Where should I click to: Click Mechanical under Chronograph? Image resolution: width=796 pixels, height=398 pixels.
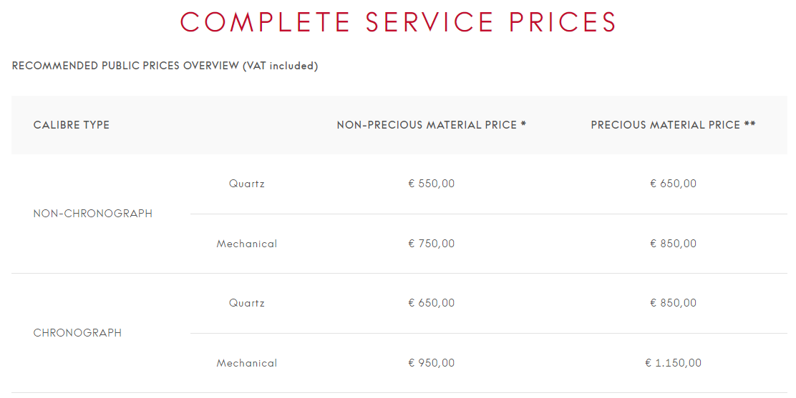tap(247, 362)
